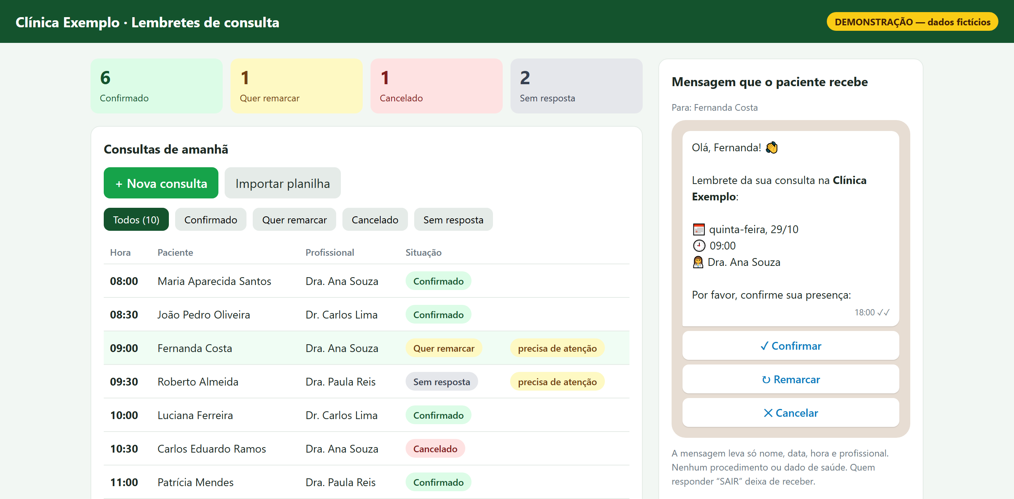Open Importar planilha
Viewport: 1014px width, 499px height.
pyautogui.click(x=282, y=183)
